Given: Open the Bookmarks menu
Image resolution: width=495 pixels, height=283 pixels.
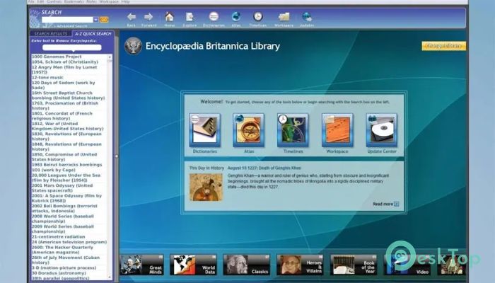Looking at the screenshot, I should tap(74, 1).
